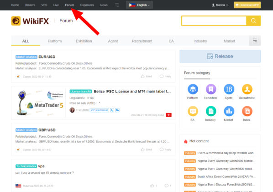
Task: Open Exposures in top navigation
Action: click(x=87, y=5)
